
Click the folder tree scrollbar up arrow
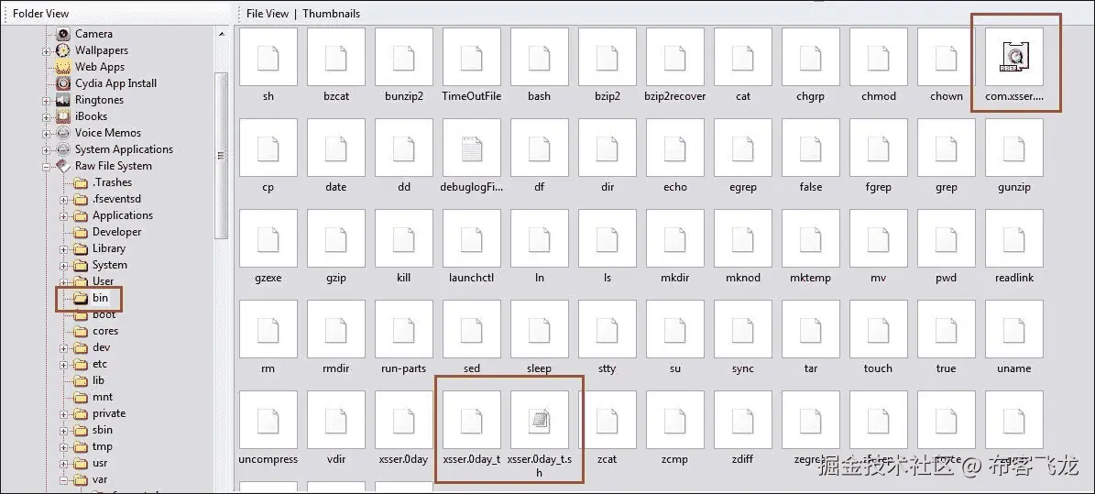222,34
